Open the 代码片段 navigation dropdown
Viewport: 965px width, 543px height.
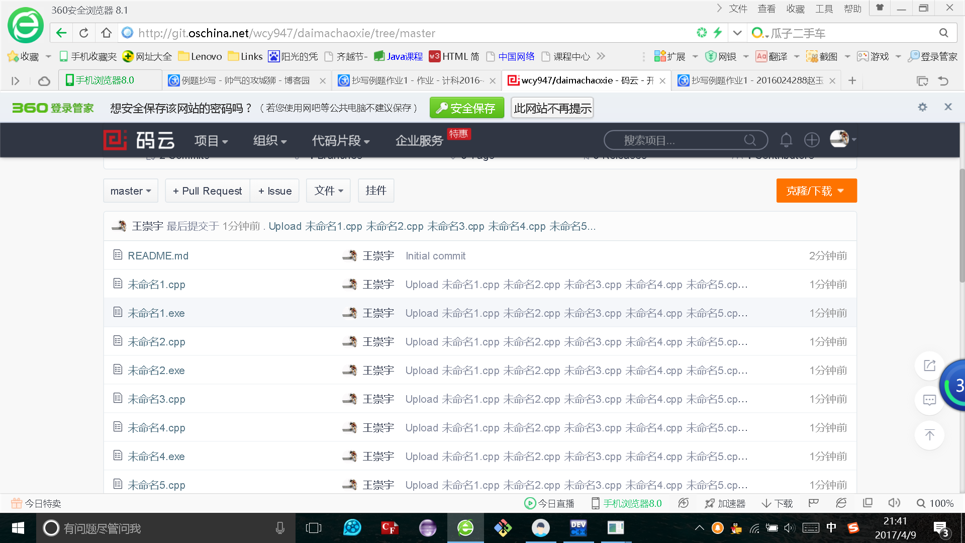pyautogui.click(x=341, y=140)
